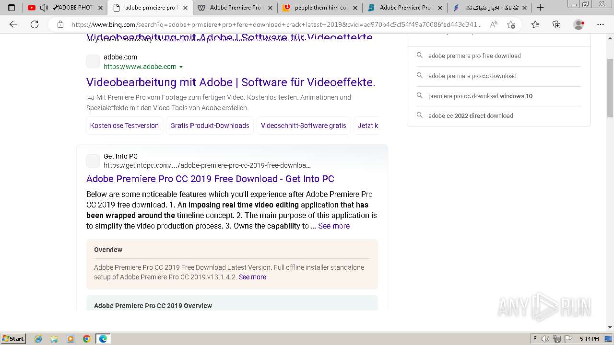The image size is (614, 345).
Task: Click the Videoschnitt-Software gratis button
Action: click(x=304, y=126)
